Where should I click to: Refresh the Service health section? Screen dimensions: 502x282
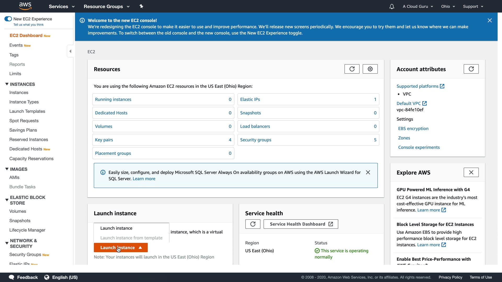click(253, 224)
